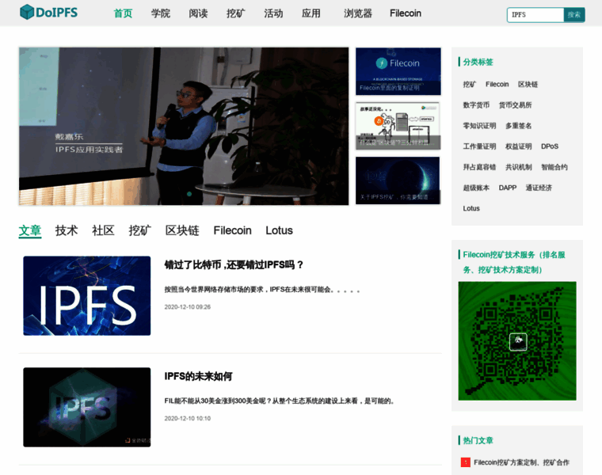Image resolution: width=602 pixels, height=475 pixels.
Task: Click the blue IPFS article cover image
Action: point(87,295)
